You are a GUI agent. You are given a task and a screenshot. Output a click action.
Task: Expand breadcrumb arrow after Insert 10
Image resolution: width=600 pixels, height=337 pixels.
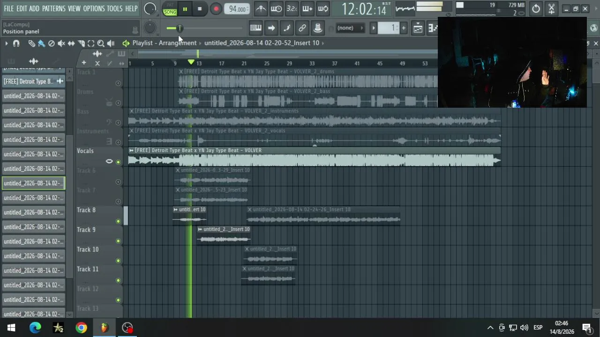pos(323,43)
